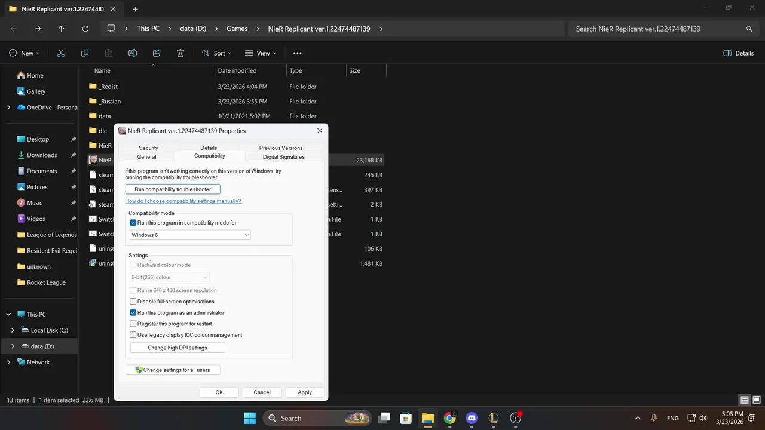Open Google Chrome from taskbar
This screenshot has width=765, height=430.
tap(449, 418)
